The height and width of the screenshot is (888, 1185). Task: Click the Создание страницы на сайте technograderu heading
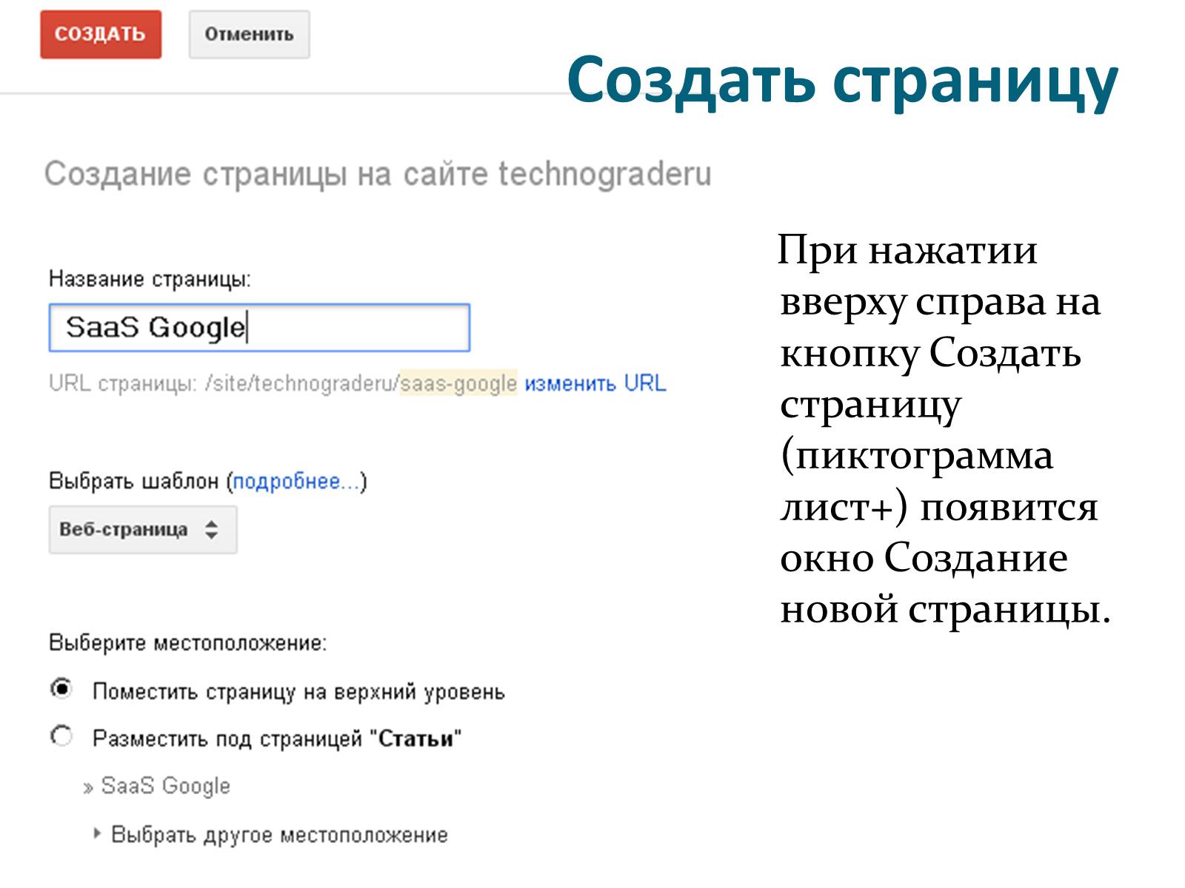[x=378, y=175]
